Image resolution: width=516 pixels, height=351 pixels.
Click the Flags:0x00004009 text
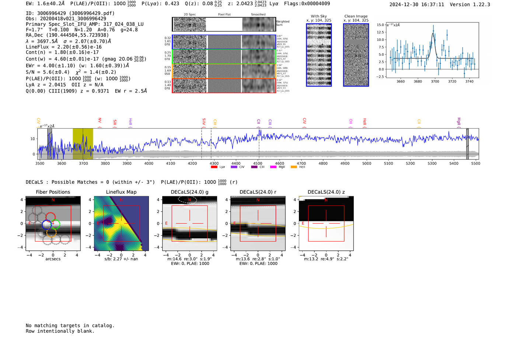(307, 4)
